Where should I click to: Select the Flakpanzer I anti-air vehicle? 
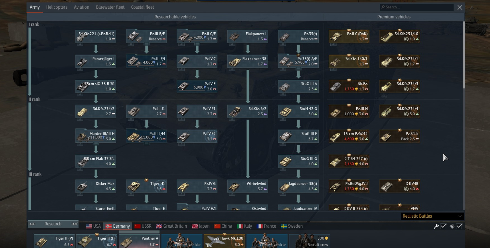[x=248, y=36]
